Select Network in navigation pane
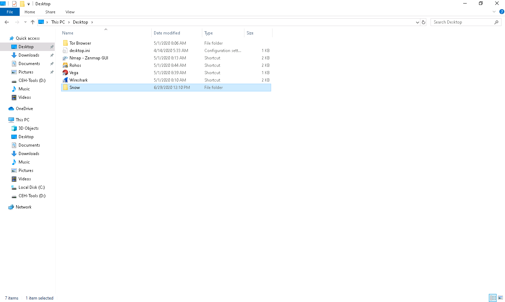505x302 pixels. (24, 207)
